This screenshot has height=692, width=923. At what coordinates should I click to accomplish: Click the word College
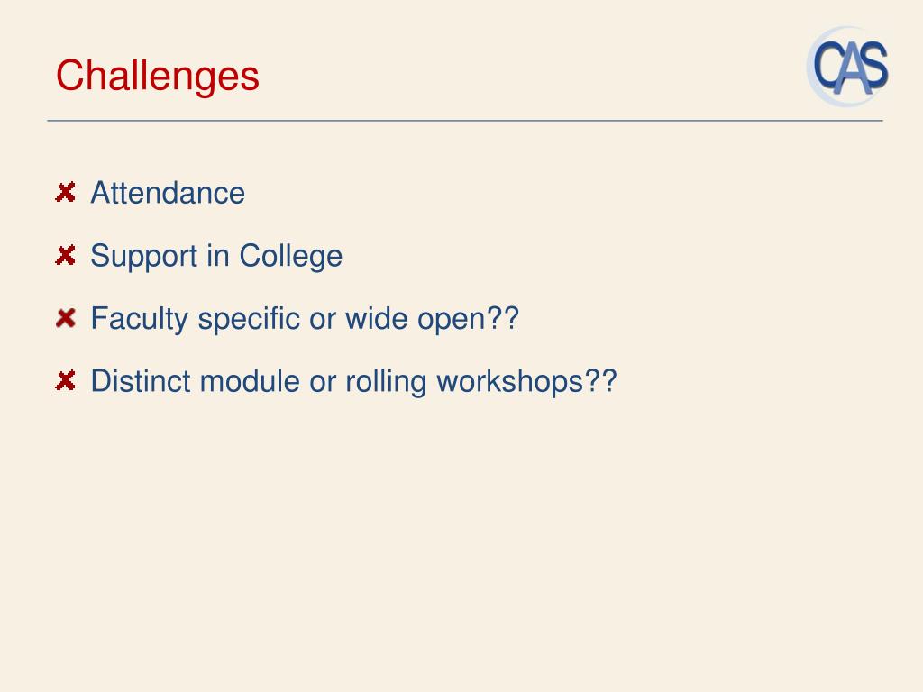coord(291,257)
